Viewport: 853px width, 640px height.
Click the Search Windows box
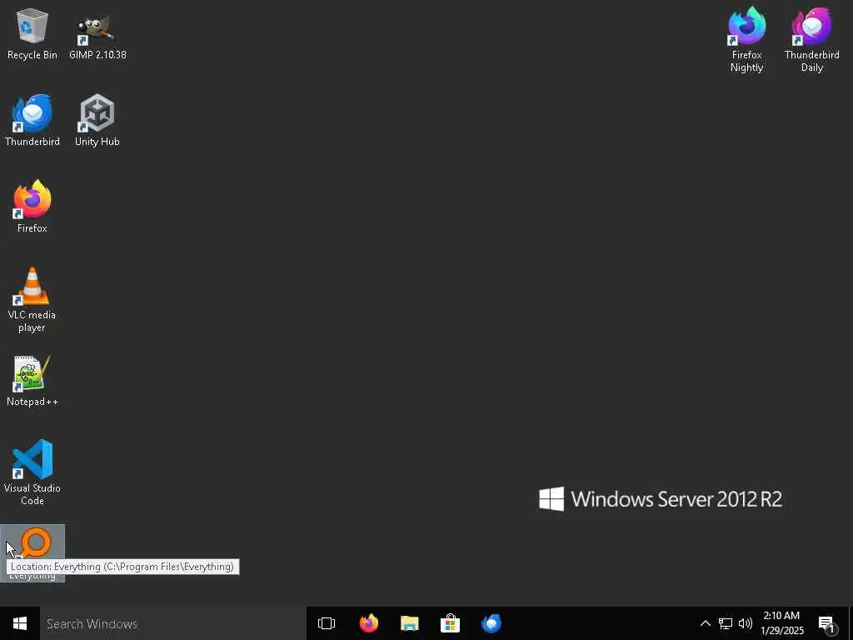click(x=173, y=623)
